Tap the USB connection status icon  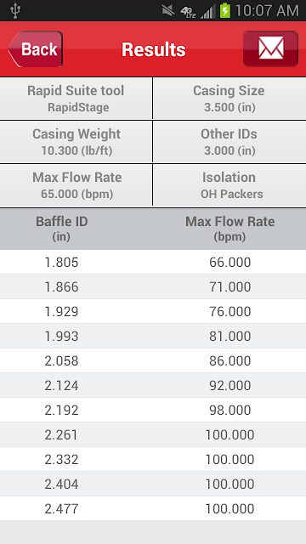[15, 10]
